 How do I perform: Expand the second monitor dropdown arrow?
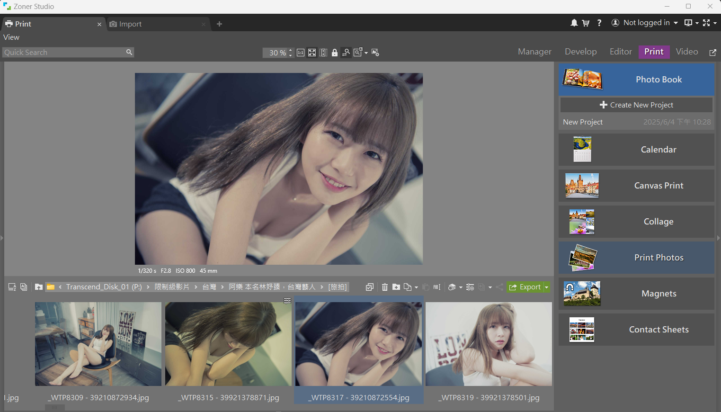[697, 23]
